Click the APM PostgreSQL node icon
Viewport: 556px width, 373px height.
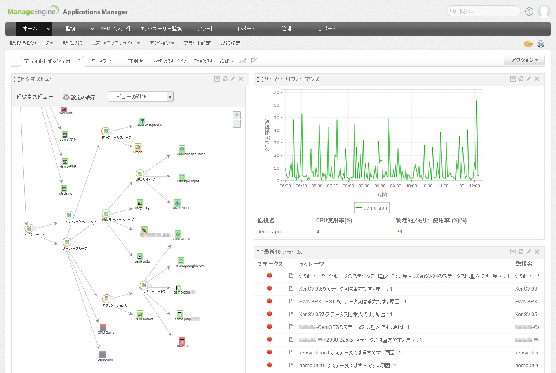142,120
